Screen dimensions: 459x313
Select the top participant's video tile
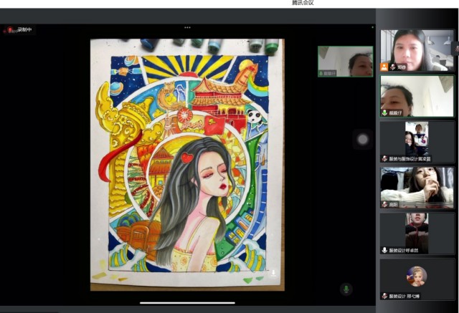[417, 50]
